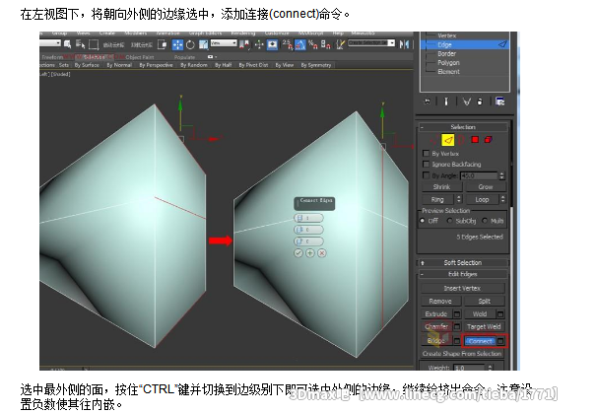
Task: Open Edit Named Selection Sets icon
Action: [x=341, y=45]
